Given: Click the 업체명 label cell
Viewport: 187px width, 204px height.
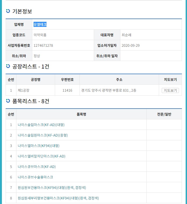Looking at the screenshot, I should pyautogui.click(x=19, y=24).
